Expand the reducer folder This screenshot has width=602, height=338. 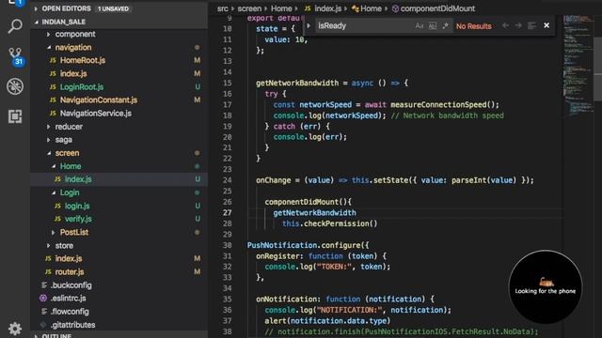point(48,127)
